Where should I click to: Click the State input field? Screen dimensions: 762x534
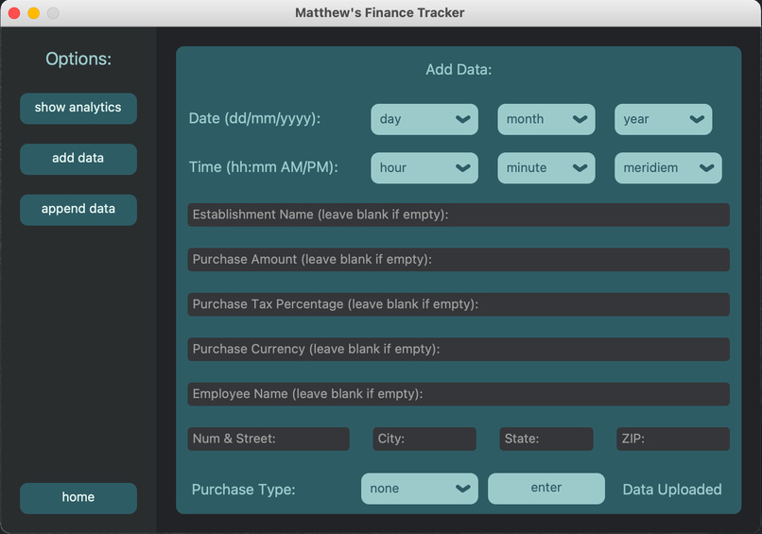546,439
